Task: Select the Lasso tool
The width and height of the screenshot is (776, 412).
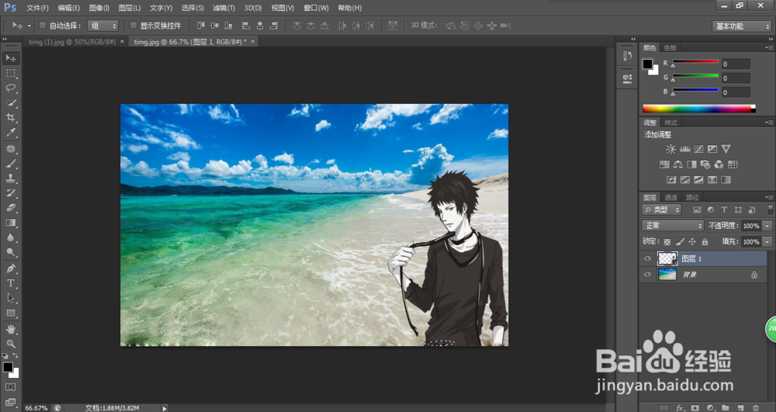Action: 10,88
